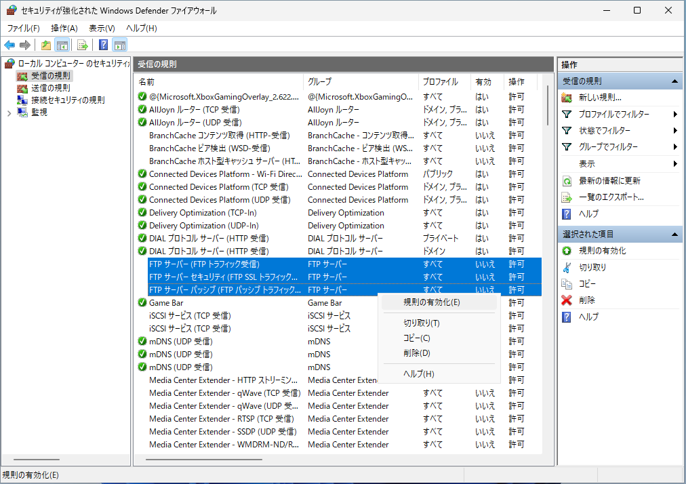This screenshot has height=484, width=686.
Task: Select Connected Devices Platform (UDP 受信) rule
Action: tap(339, 199)
